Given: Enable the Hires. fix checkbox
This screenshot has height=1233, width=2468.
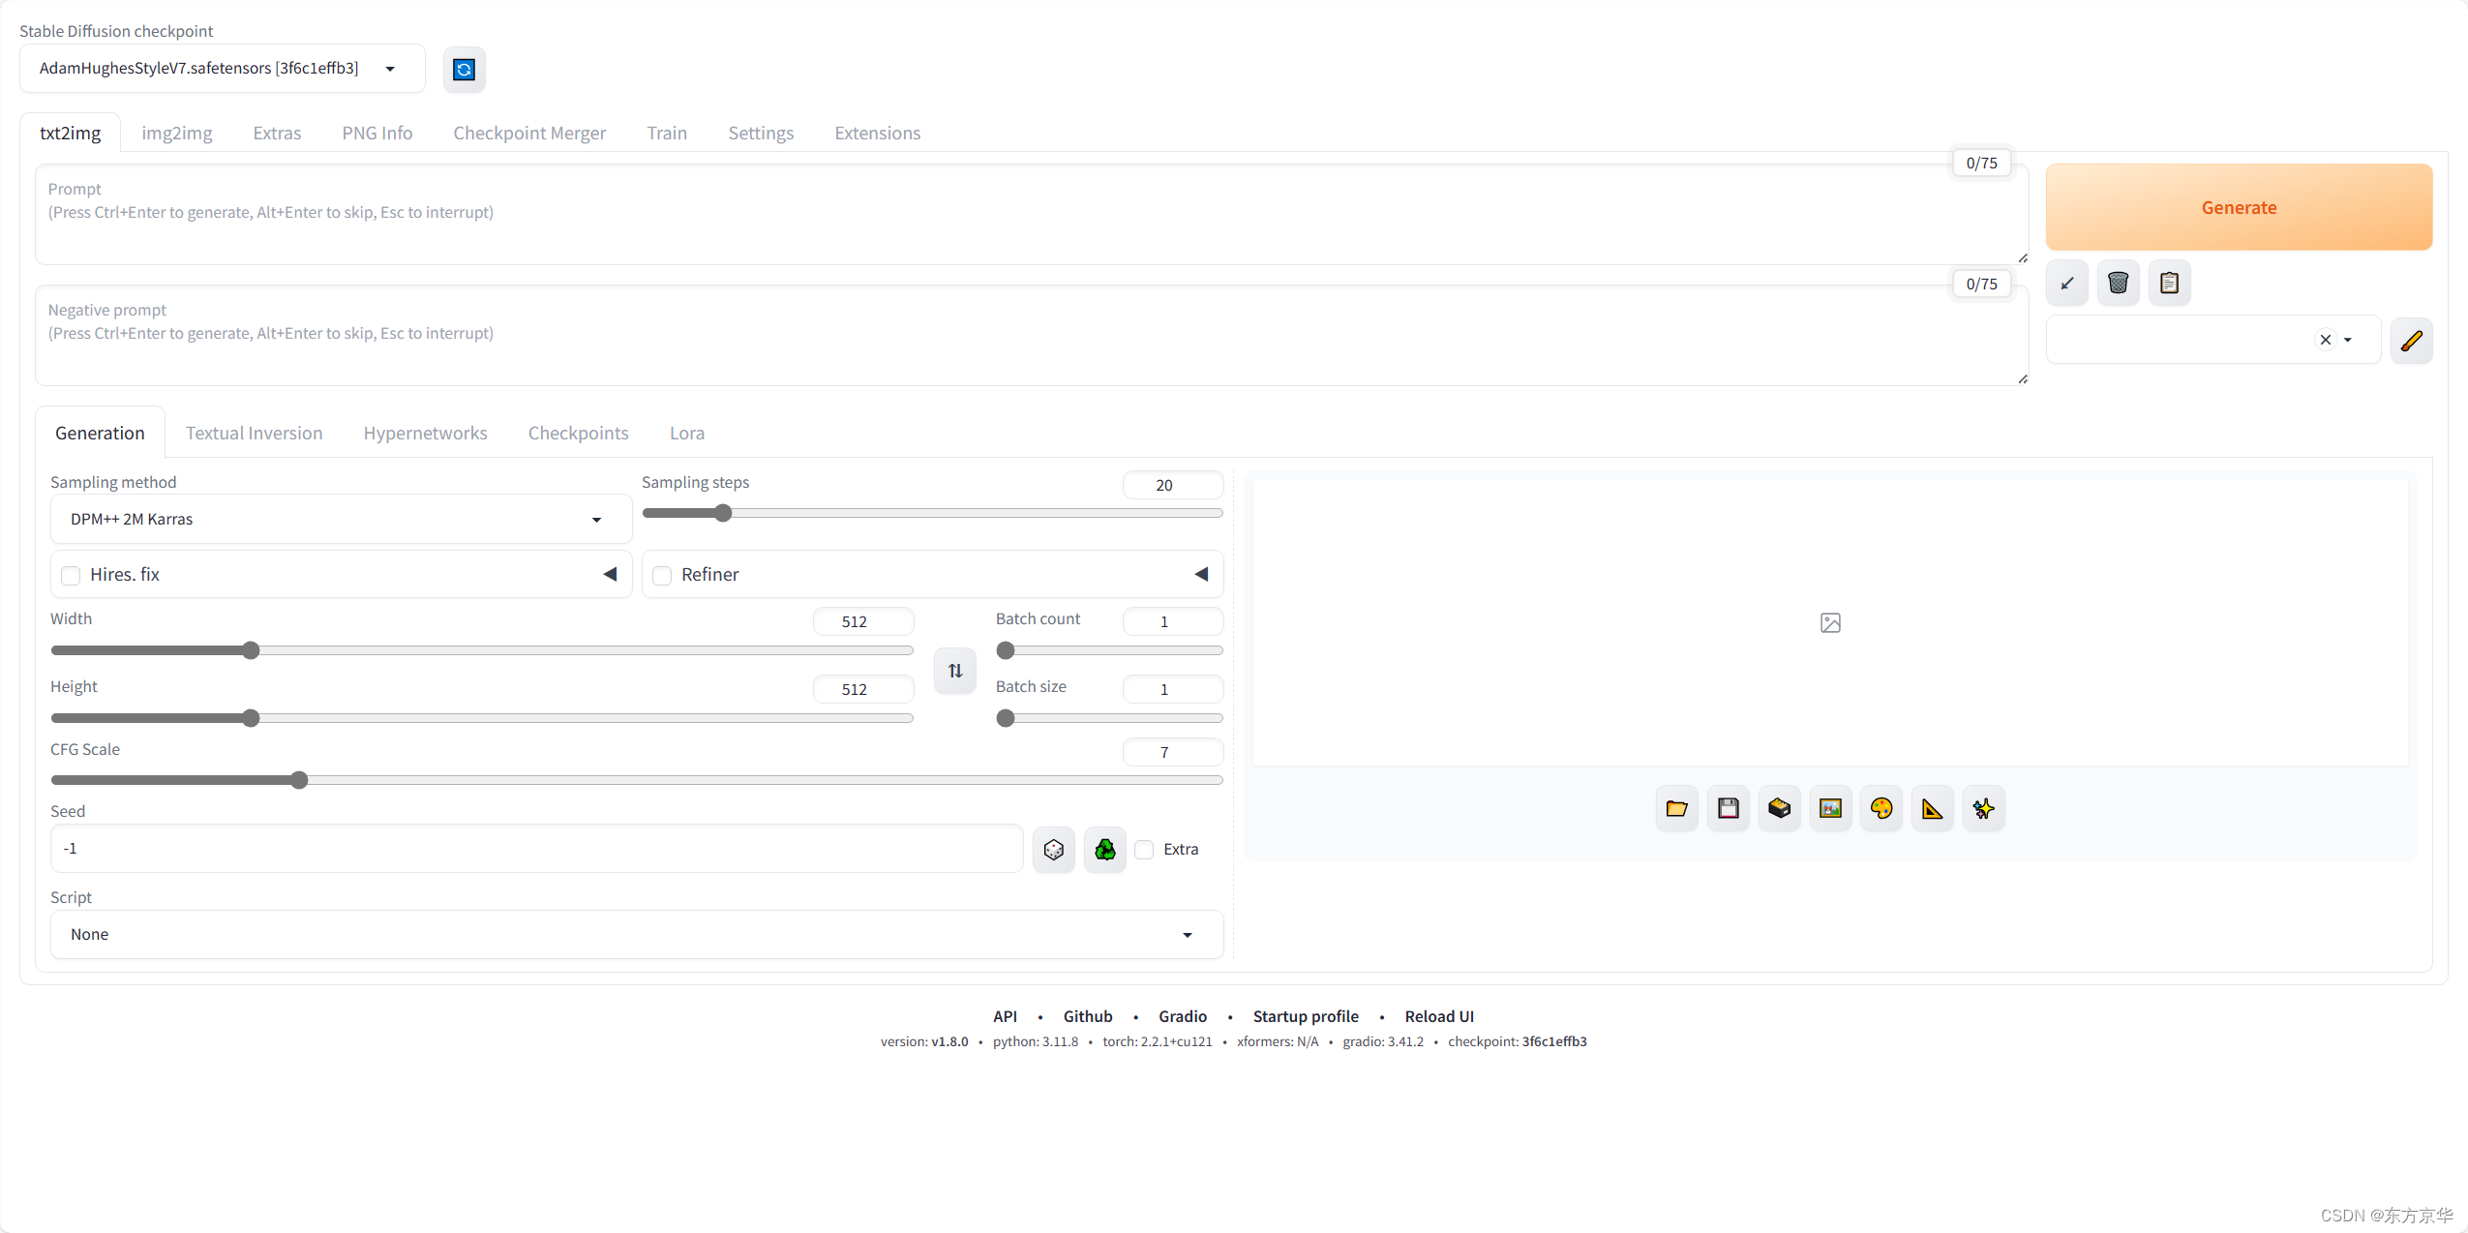Looking at the screenshot, I should pos(71,575).
